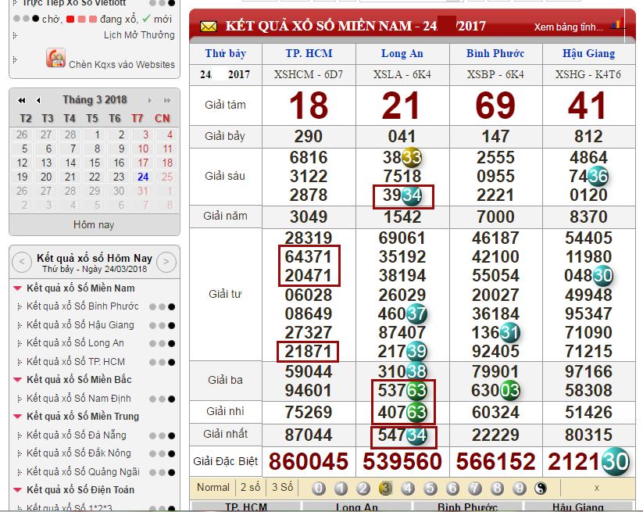Select the Normal display mode
The height and width of the screenshot is (512, 643).
(213, 488)
